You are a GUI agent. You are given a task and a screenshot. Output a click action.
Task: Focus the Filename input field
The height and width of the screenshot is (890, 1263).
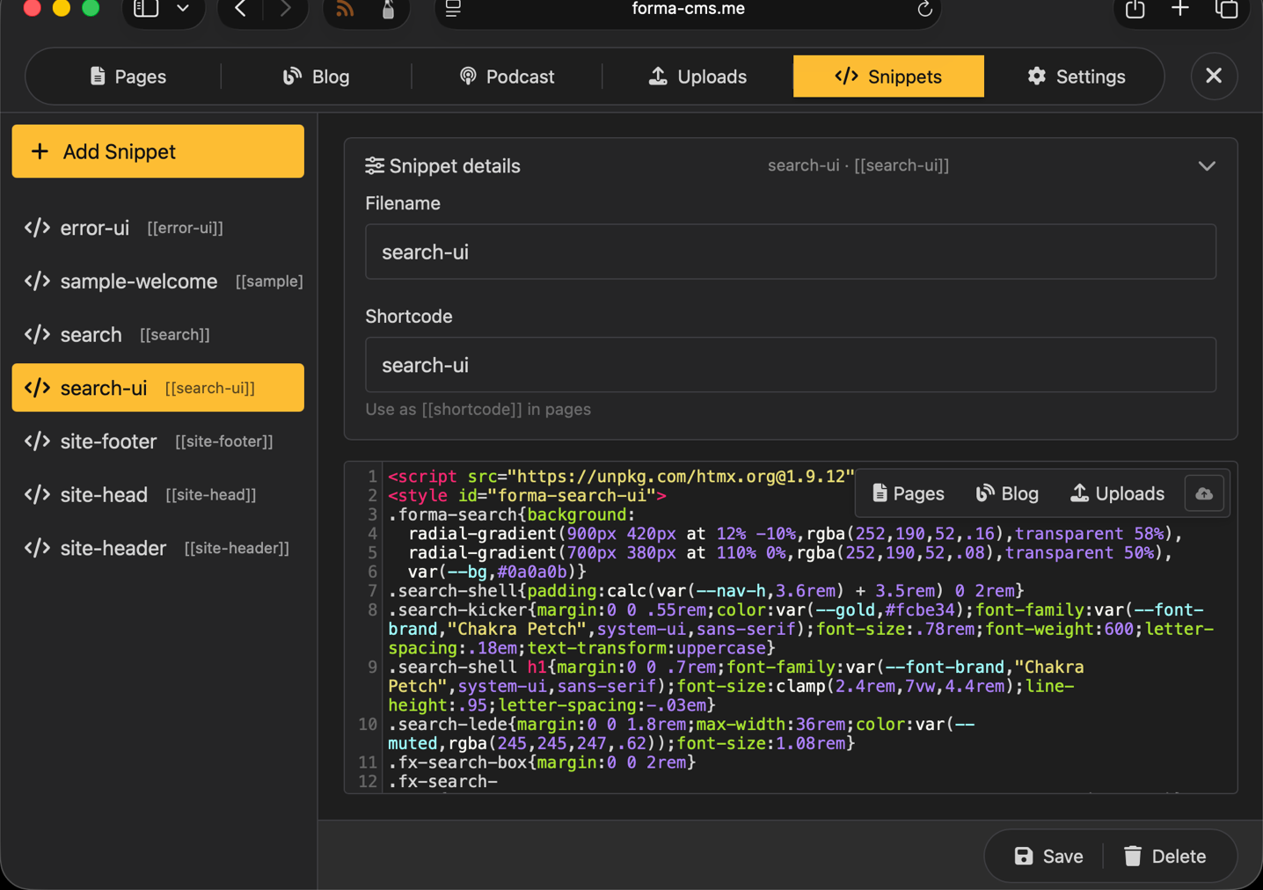point(791,252)
